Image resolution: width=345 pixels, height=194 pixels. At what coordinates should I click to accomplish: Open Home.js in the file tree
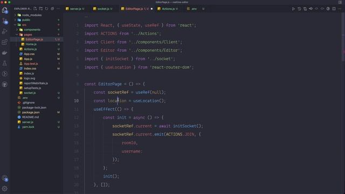point(31,44)
